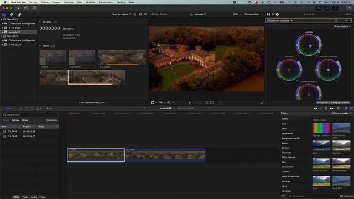Open the Tous les plans filter dropdown
The height and width of the screenshot is (199, 354).
122,14
